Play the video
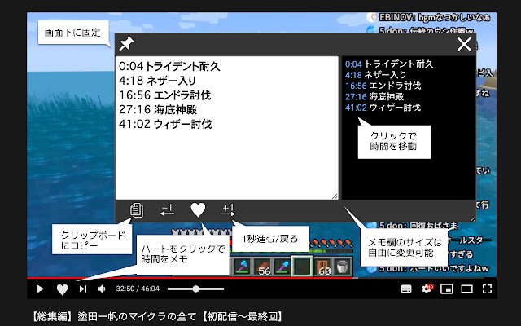Viewport: 521px width, 326px height. click(40, 289)
